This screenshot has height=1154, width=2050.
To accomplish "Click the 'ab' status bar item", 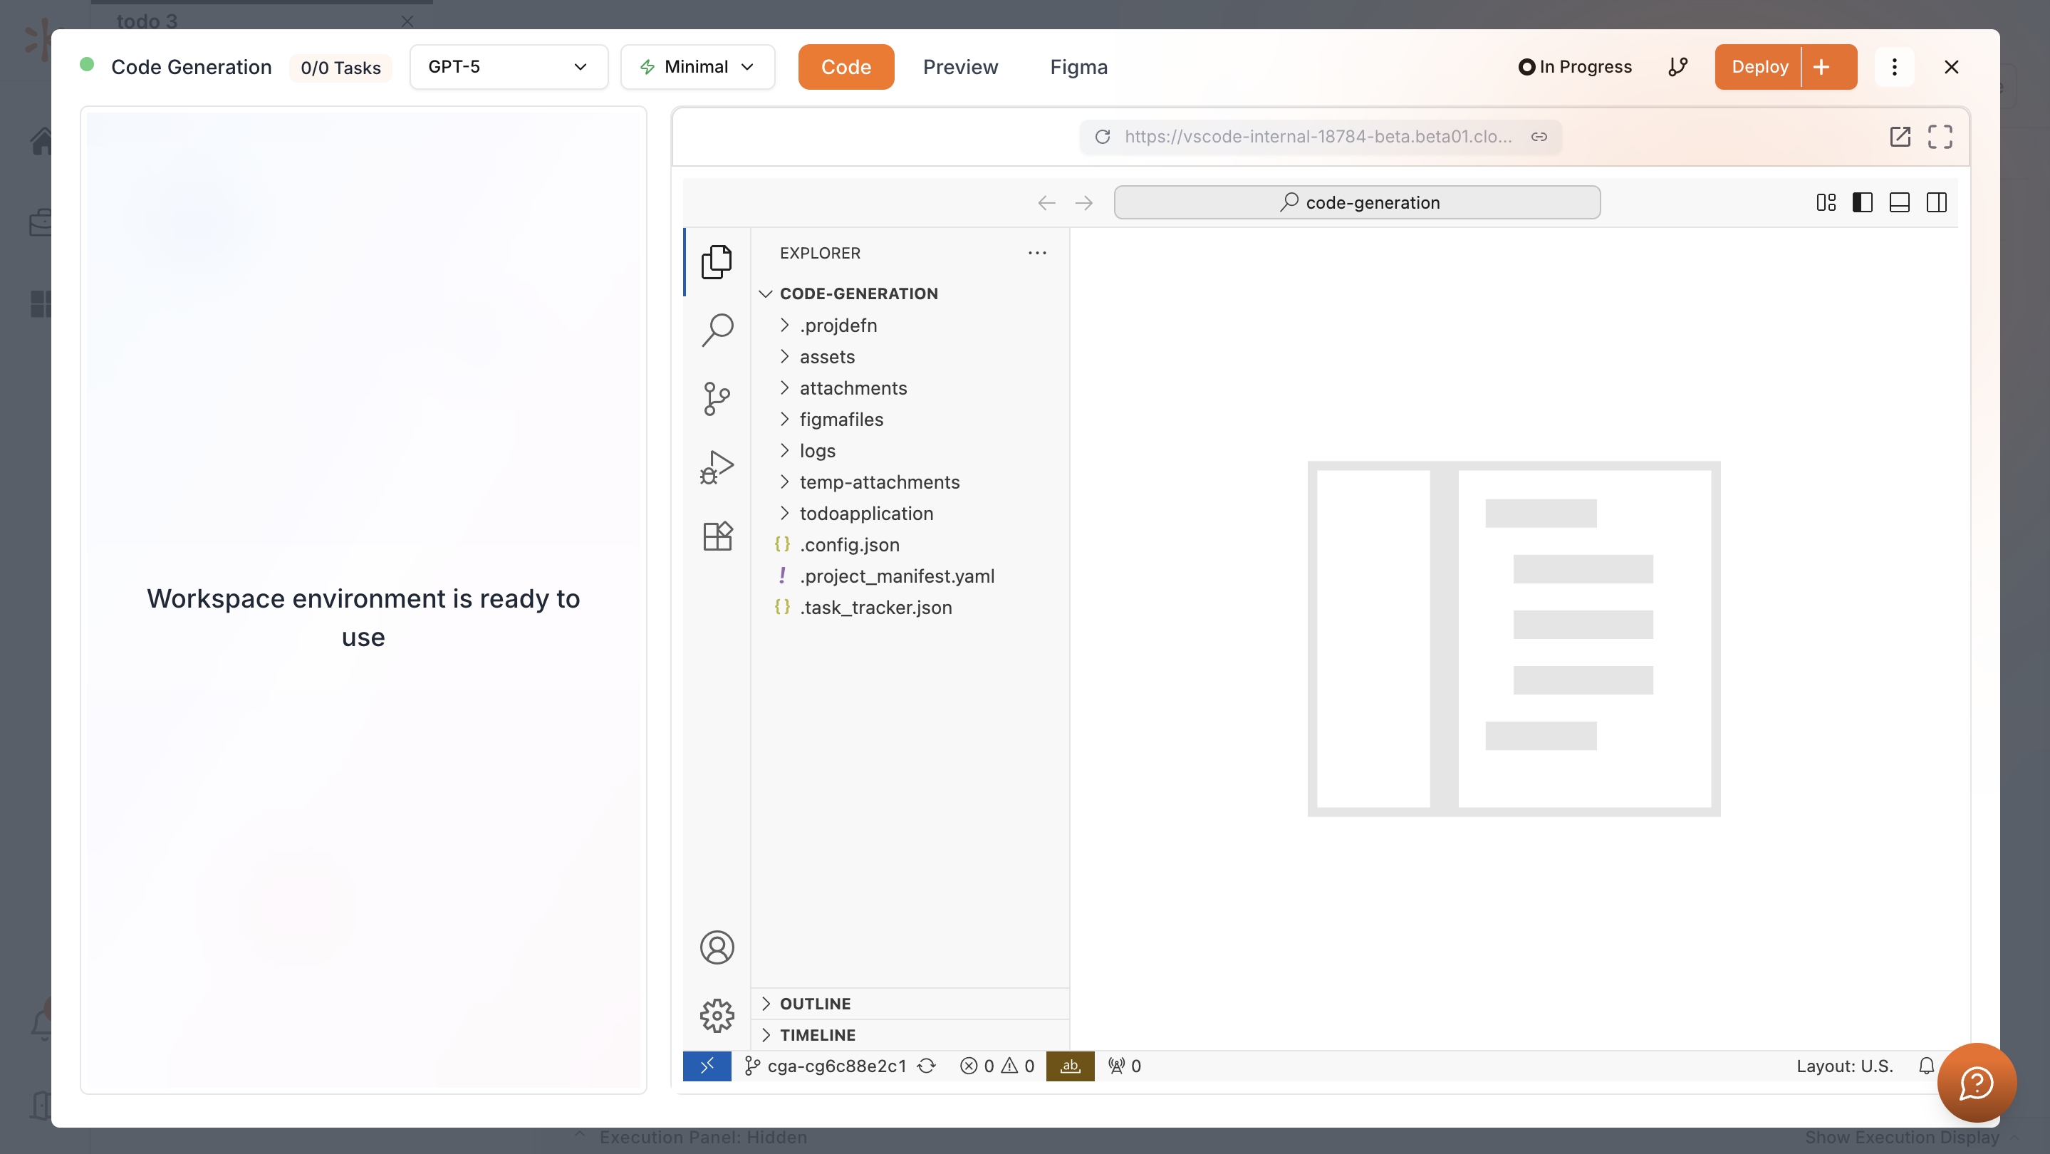I will click(1071, 1066).
